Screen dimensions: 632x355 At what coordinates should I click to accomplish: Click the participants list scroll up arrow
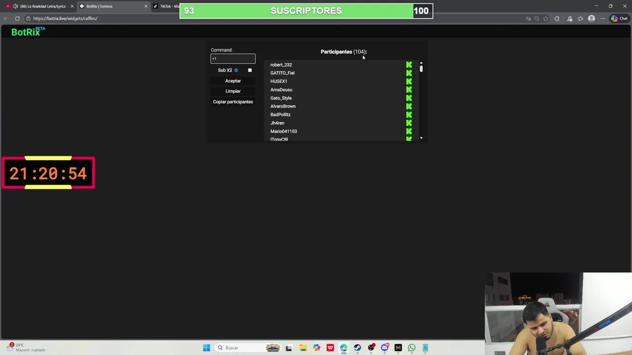(421, 63)
